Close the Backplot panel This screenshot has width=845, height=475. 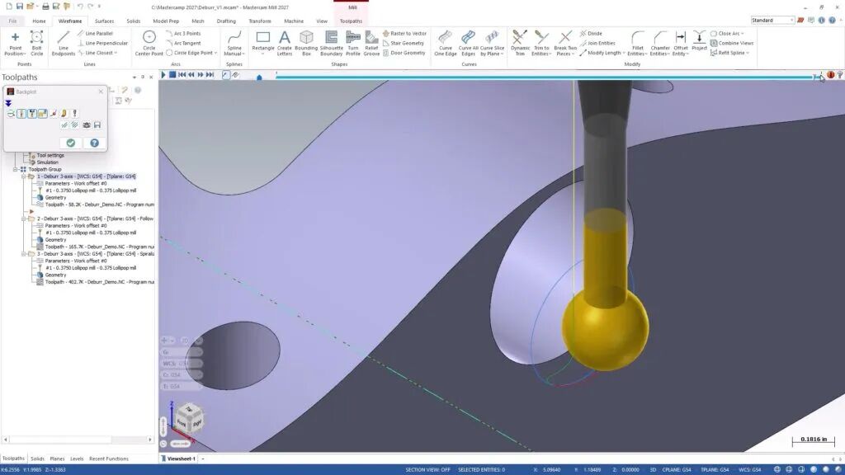coord(101,92)
